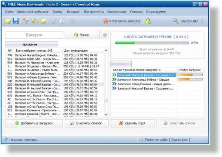Open the Финальное действие menu
Viewport: 222px width, 157px height.
33,12
